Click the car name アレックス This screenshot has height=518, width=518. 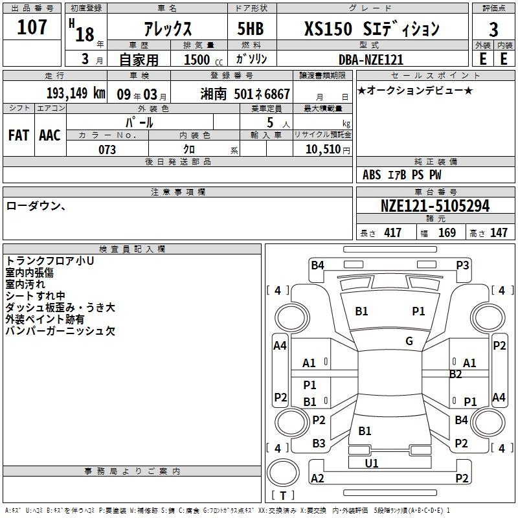click(166, 29)
